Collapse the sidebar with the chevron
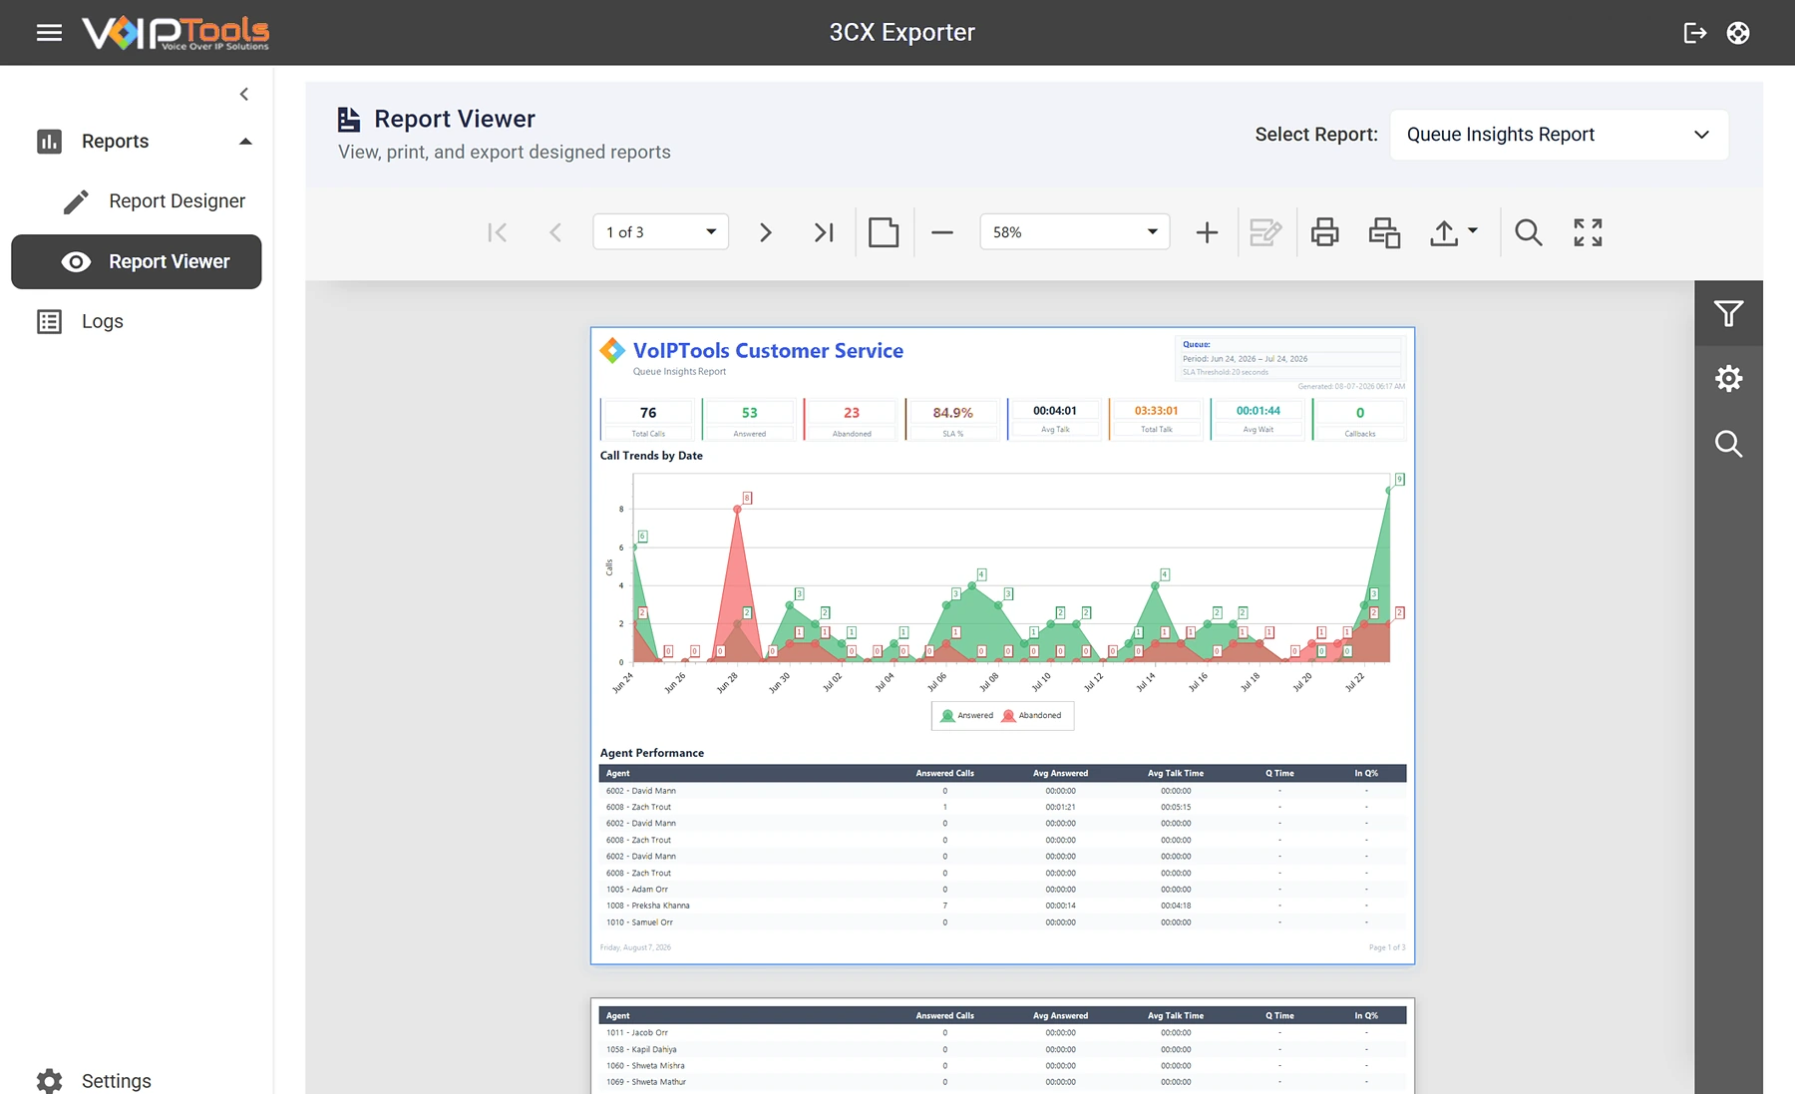This screenshot has width=1795, height=1094. click(244, 94)
